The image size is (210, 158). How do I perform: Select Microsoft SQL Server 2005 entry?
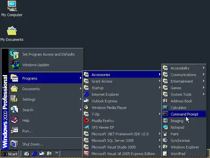pos(122,141)
